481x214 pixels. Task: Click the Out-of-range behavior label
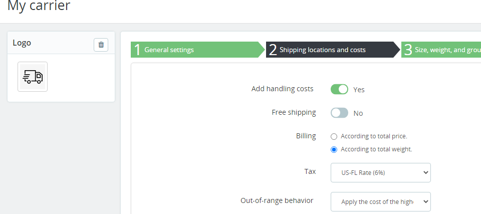click(x=277, y=200)
